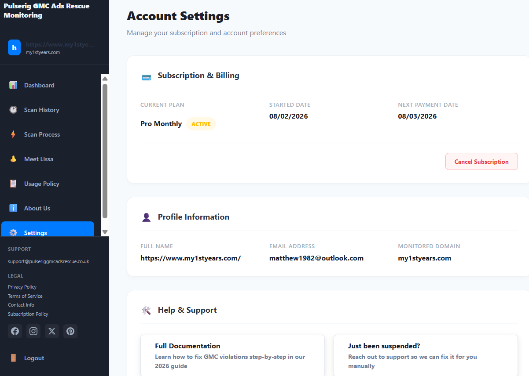Click the blue site avatar icon
Viewport: 529px width, 376px height.
coord(15,47)
